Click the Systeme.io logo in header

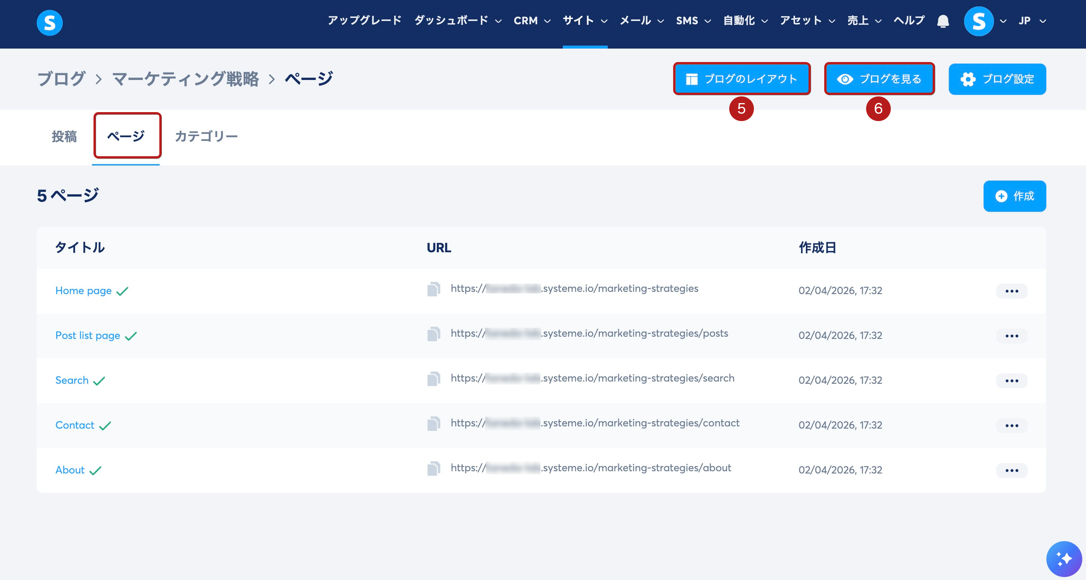point(49,23)
